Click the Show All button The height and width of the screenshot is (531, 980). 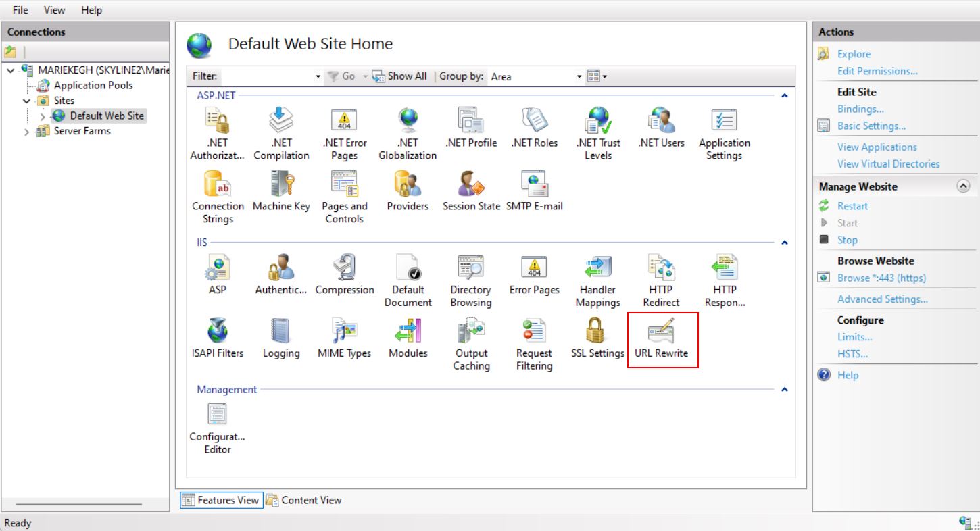click(x=400, y=76)
